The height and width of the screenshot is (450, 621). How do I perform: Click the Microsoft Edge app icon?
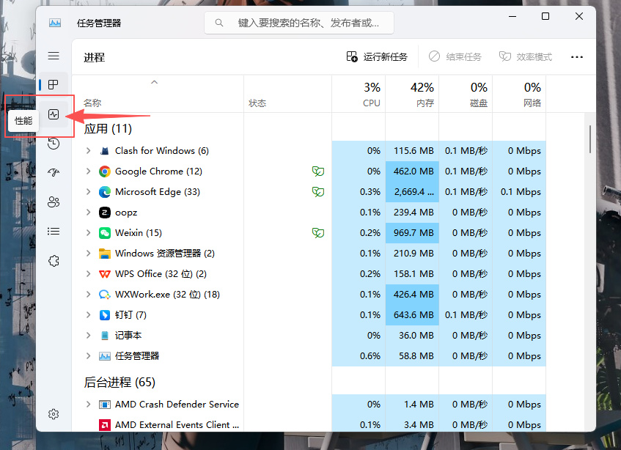point(105,192)
